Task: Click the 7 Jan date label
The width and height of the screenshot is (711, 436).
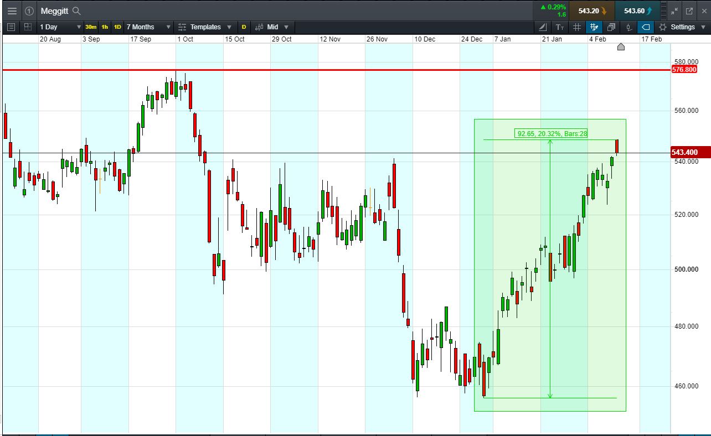Action: tap(503, 39)
